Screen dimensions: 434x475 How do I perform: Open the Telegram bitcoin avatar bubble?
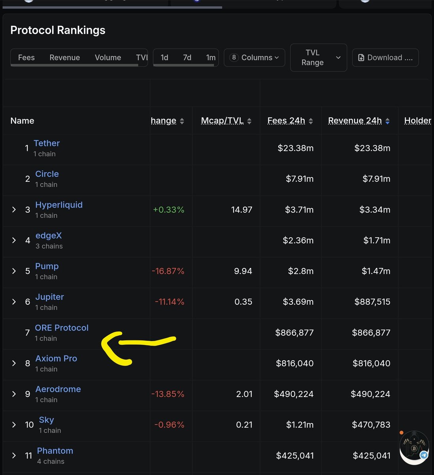coord(414,448)
